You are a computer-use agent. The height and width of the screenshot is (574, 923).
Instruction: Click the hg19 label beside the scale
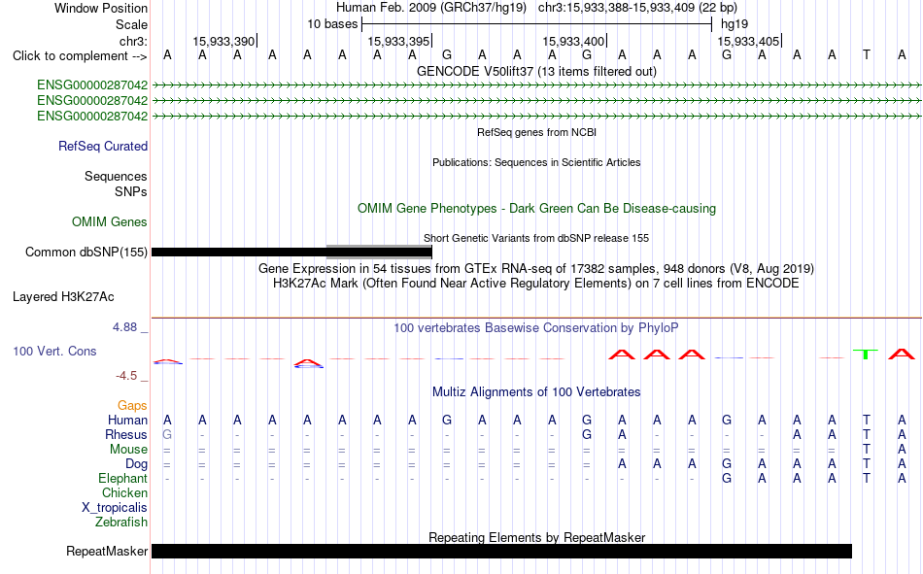click(735, 24)
